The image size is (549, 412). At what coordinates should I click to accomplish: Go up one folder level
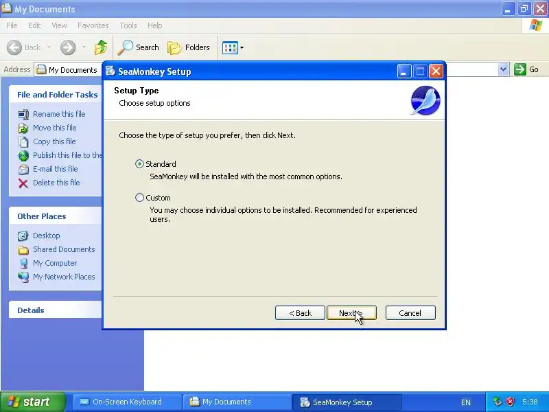pyautogui.click(x=101, y=47)
